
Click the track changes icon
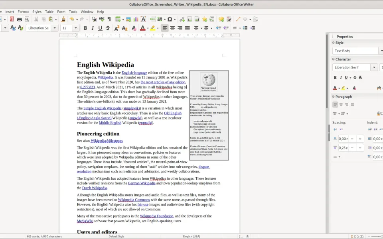(229, 19)
